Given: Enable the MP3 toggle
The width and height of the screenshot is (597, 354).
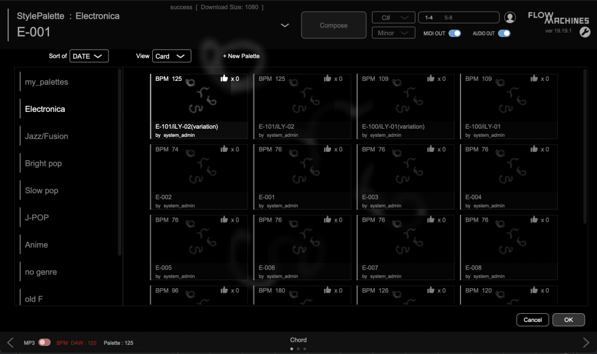Looking at the screenshot, I should [x=44, y=342].
